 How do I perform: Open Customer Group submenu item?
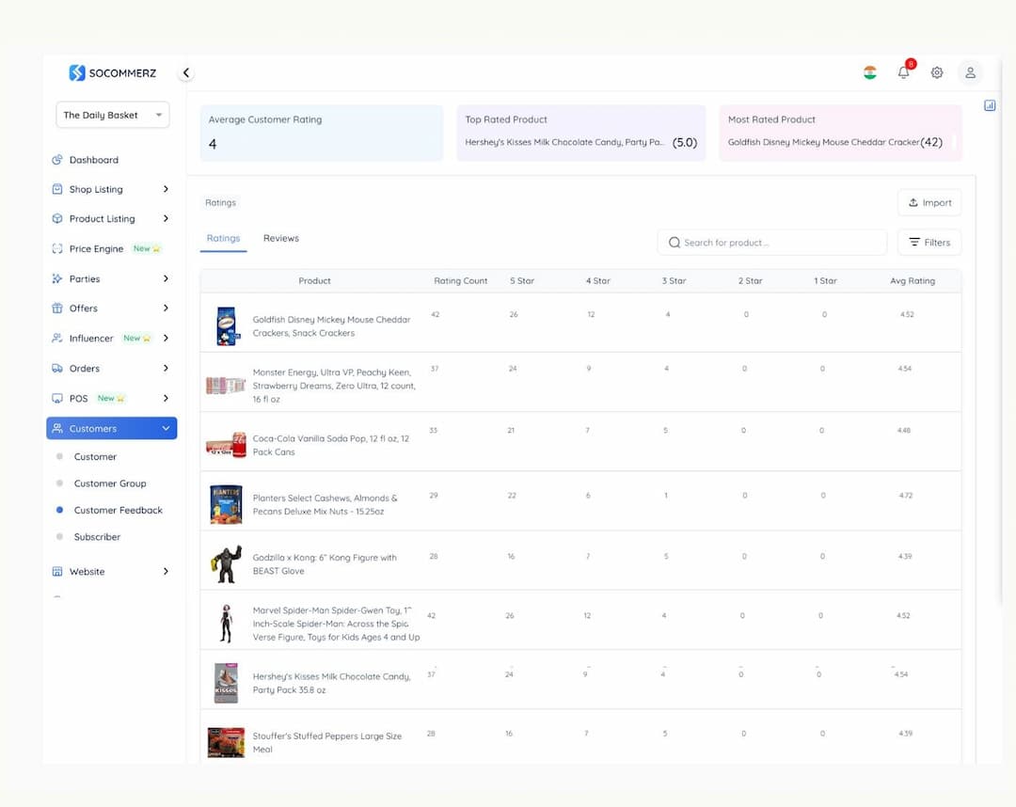tap(110, 483)
